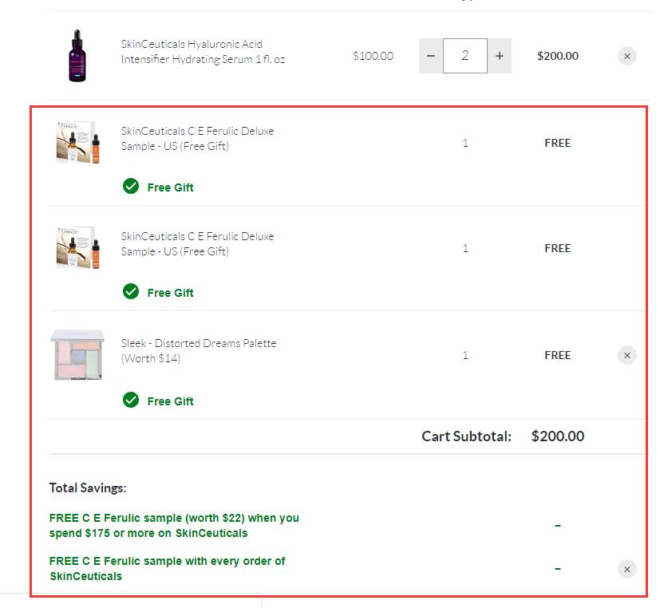Click the quantity field showing 2
The height and width of the screenshot is (608, 664).
[465, 56]
